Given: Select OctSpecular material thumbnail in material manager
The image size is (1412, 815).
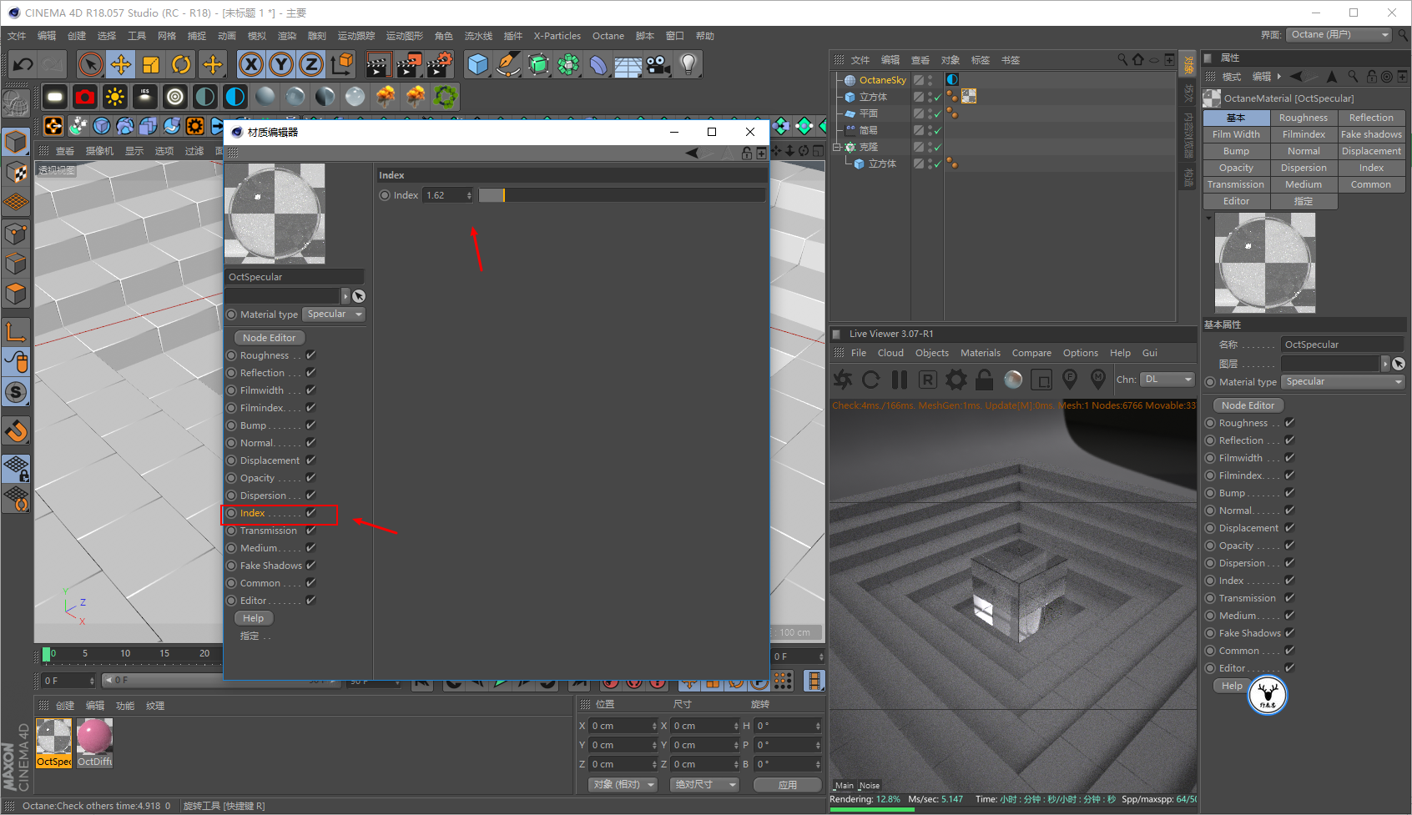Looking at the screenshot, I should (54, 742).
